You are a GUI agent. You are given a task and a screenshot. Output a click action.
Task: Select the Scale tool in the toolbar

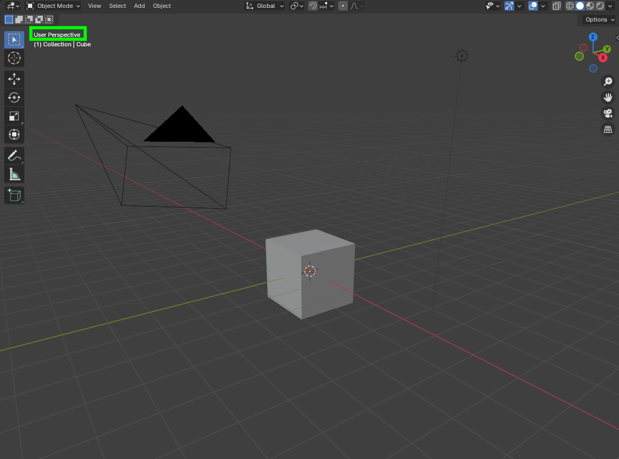coord(14,116)
